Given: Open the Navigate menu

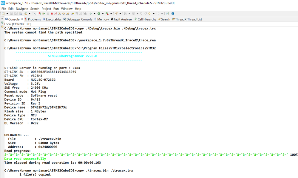Looking at the screenshot, I should (x=22, y=9).
